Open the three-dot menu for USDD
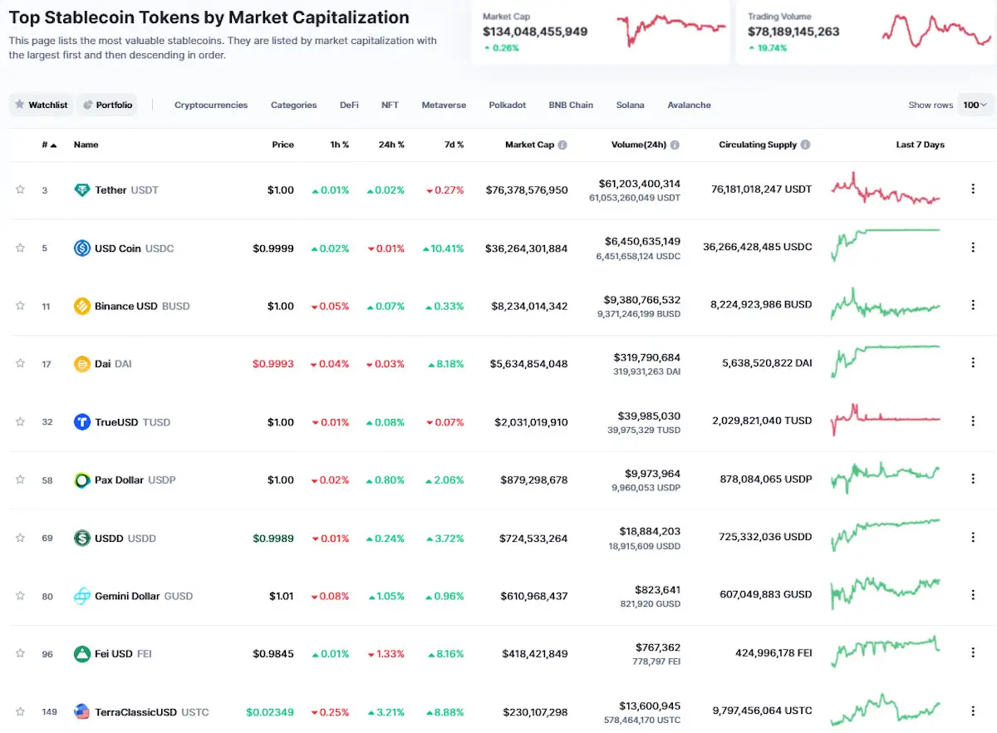 (x=973, y=537)
